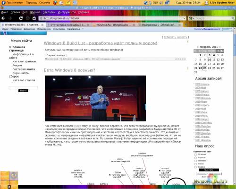Click the Найти search button
Viewport: 236px width, 189px height.
pyautogui.click(x=23, y=91)
